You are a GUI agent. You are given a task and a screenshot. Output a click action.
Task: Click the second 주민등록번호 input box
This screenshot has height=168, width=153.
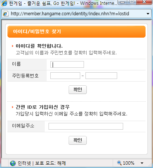click(101, 76)
